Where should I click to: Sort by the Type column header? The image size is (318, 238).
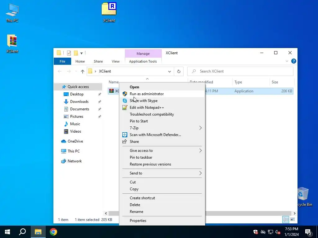point(251,82)
